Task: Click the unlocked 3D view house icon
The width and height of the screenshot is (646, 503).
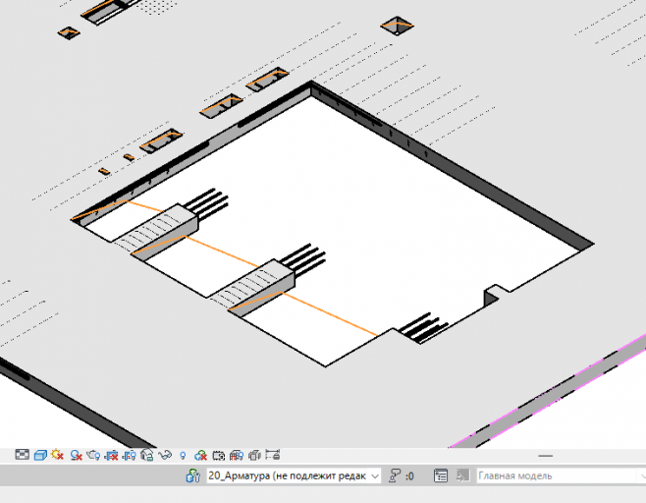Action: point(147,455)
